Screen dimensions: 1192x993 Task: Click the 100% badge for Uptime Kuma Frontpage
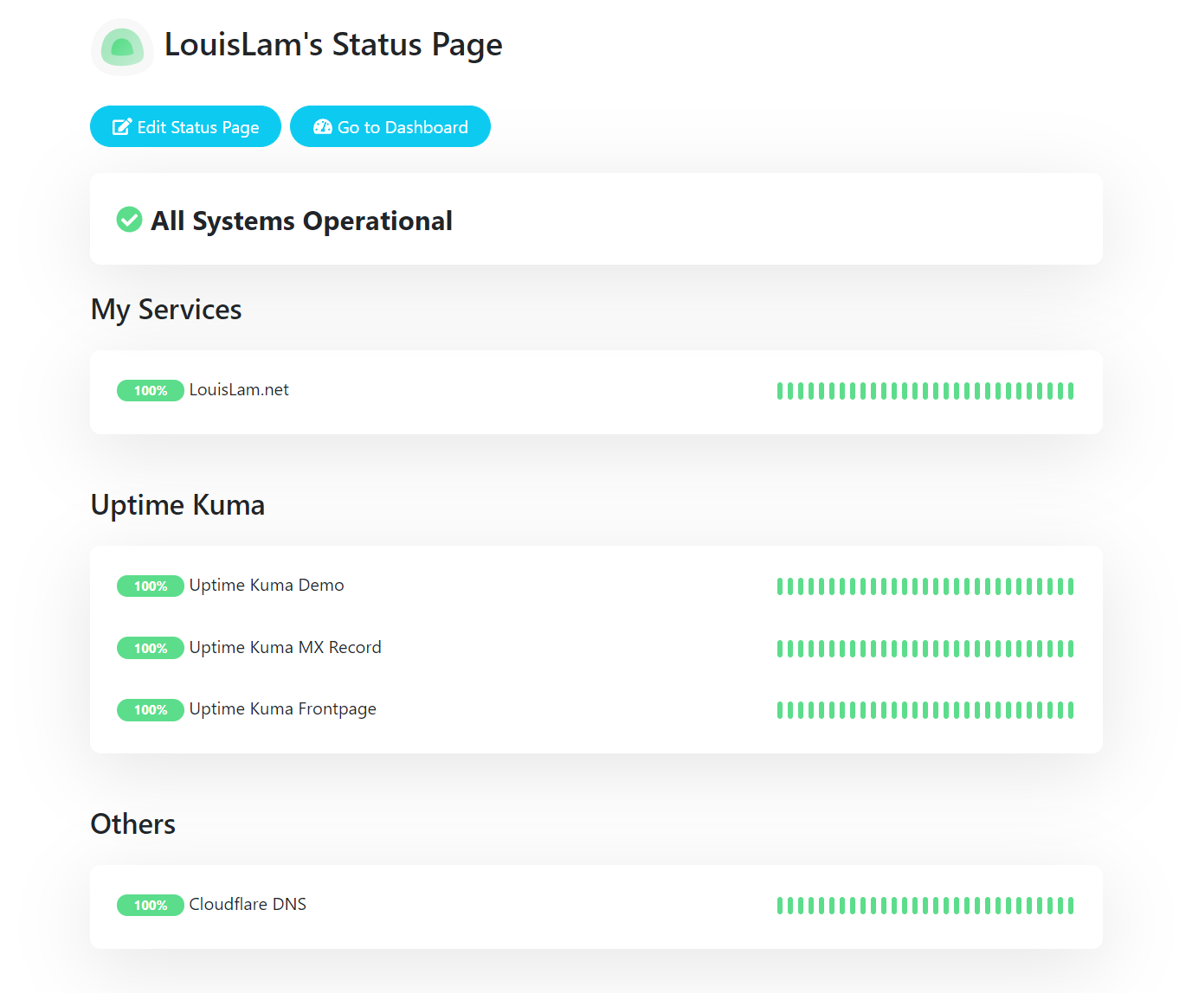[x=150, y=709]
